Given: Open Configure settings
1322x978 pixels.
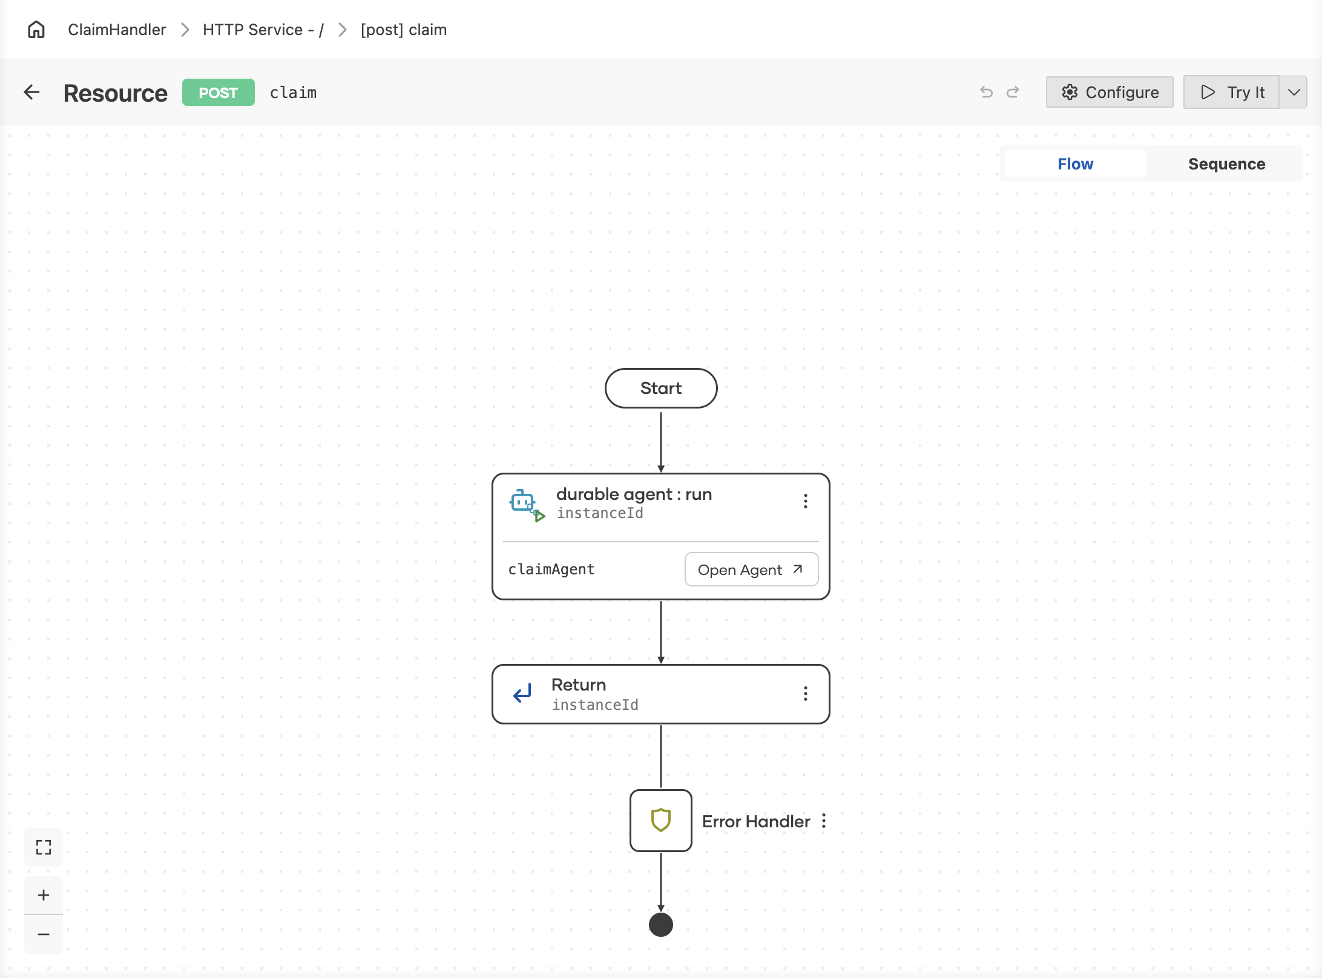Looking at the screenshot, I should click(1110, 92).
